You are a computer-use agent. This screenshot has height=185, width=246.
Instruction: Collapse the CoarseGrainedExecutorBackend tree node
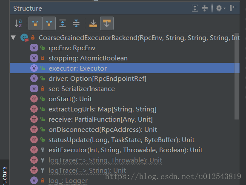[13, 37]
